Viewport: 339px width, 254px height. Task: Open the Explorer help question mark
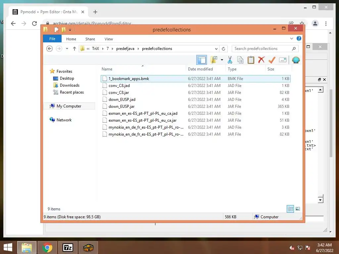pos(299,38)
